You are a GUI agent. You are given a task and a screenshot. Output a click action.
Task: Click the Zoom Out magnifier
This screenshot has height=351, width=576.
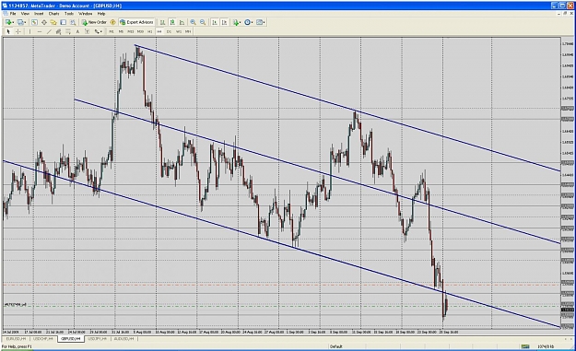point(203,22)
